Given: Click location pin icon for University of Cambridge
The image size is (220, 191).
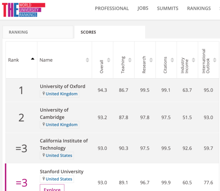Looking at the screenshot, I should 44,124.
